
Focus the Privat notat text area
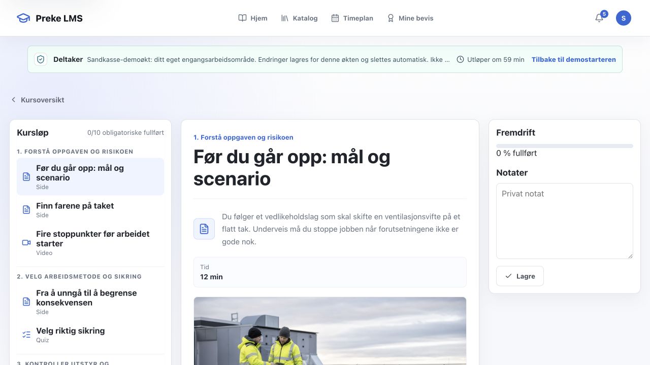tap(565, 221)
